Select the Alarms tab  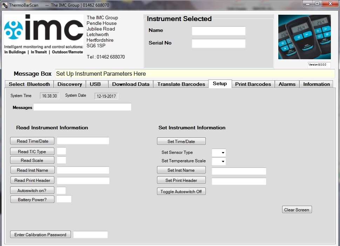(x=287, y=84)
